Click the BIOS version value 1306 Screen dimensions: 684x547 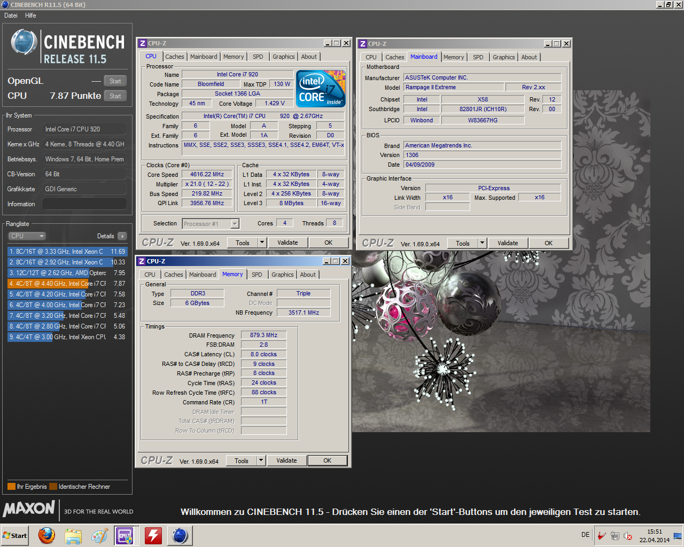click(483, 155)
